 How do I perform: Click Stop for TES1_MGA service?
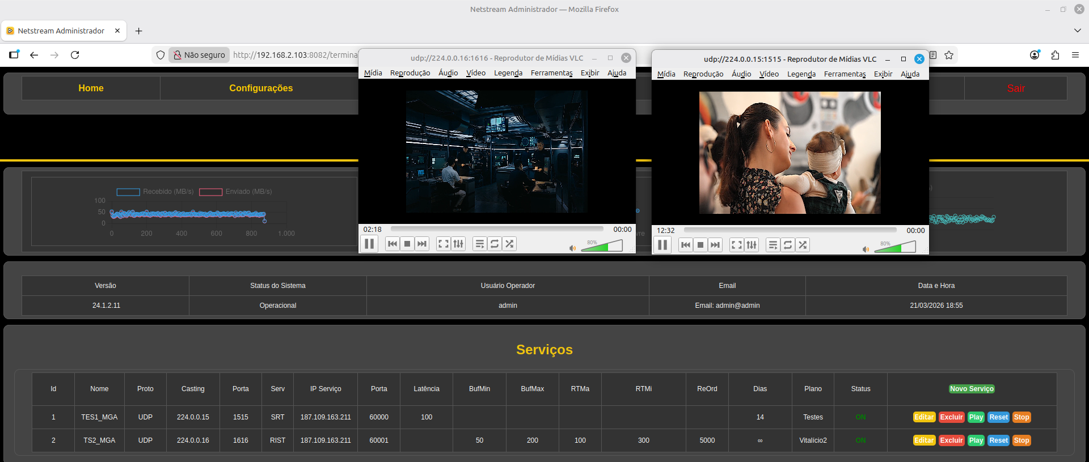click(1022, 417)
